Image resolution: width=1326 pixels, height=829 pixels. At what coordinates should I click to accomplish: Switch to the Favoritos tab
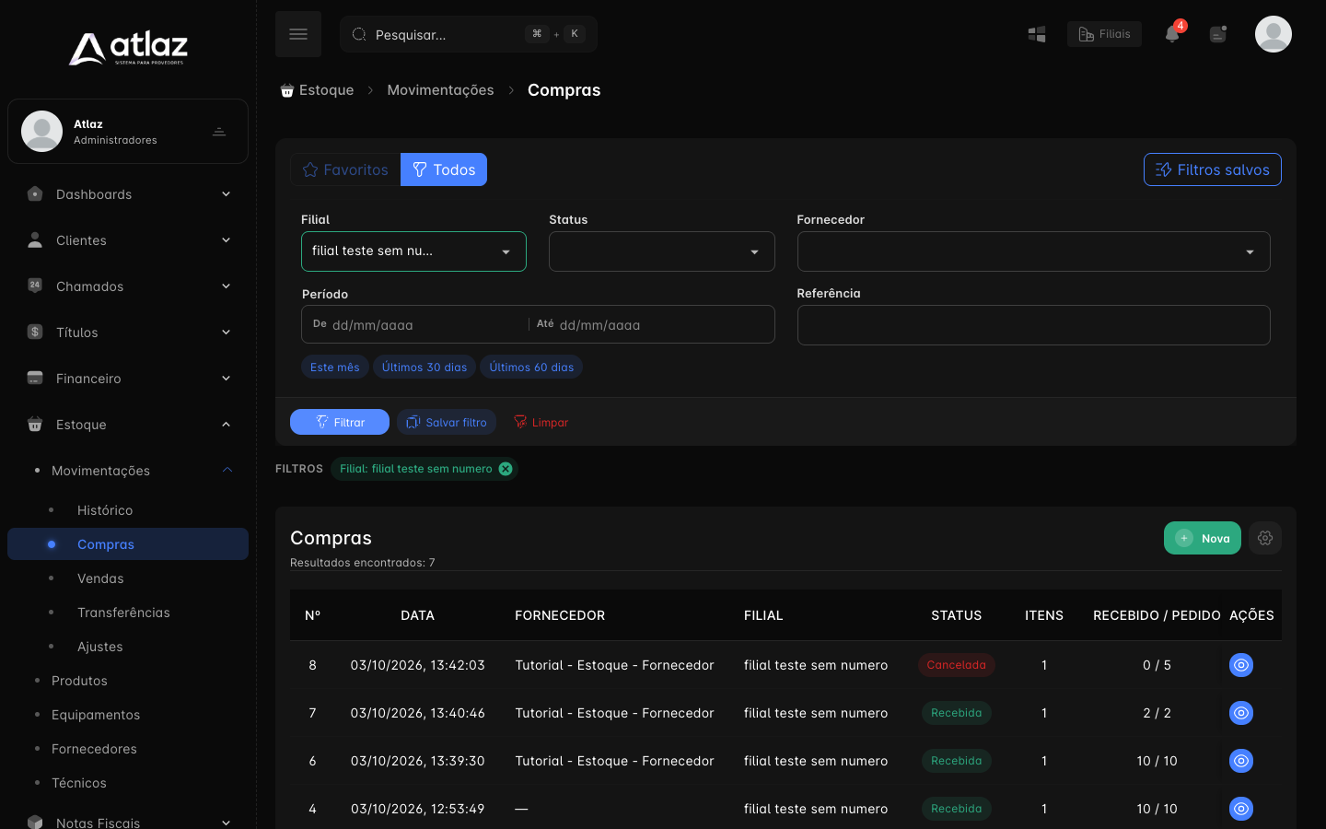click(345, 169)
